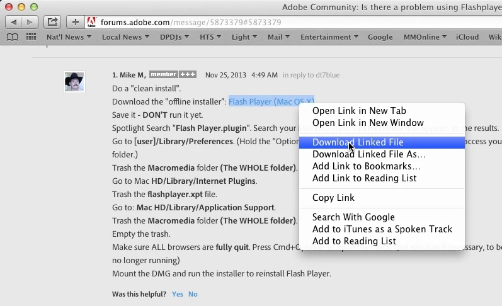Open the HTS bookmarks dropdown
Screen dimensions: 502x306
pyautogui.click(x=210, y=37)
